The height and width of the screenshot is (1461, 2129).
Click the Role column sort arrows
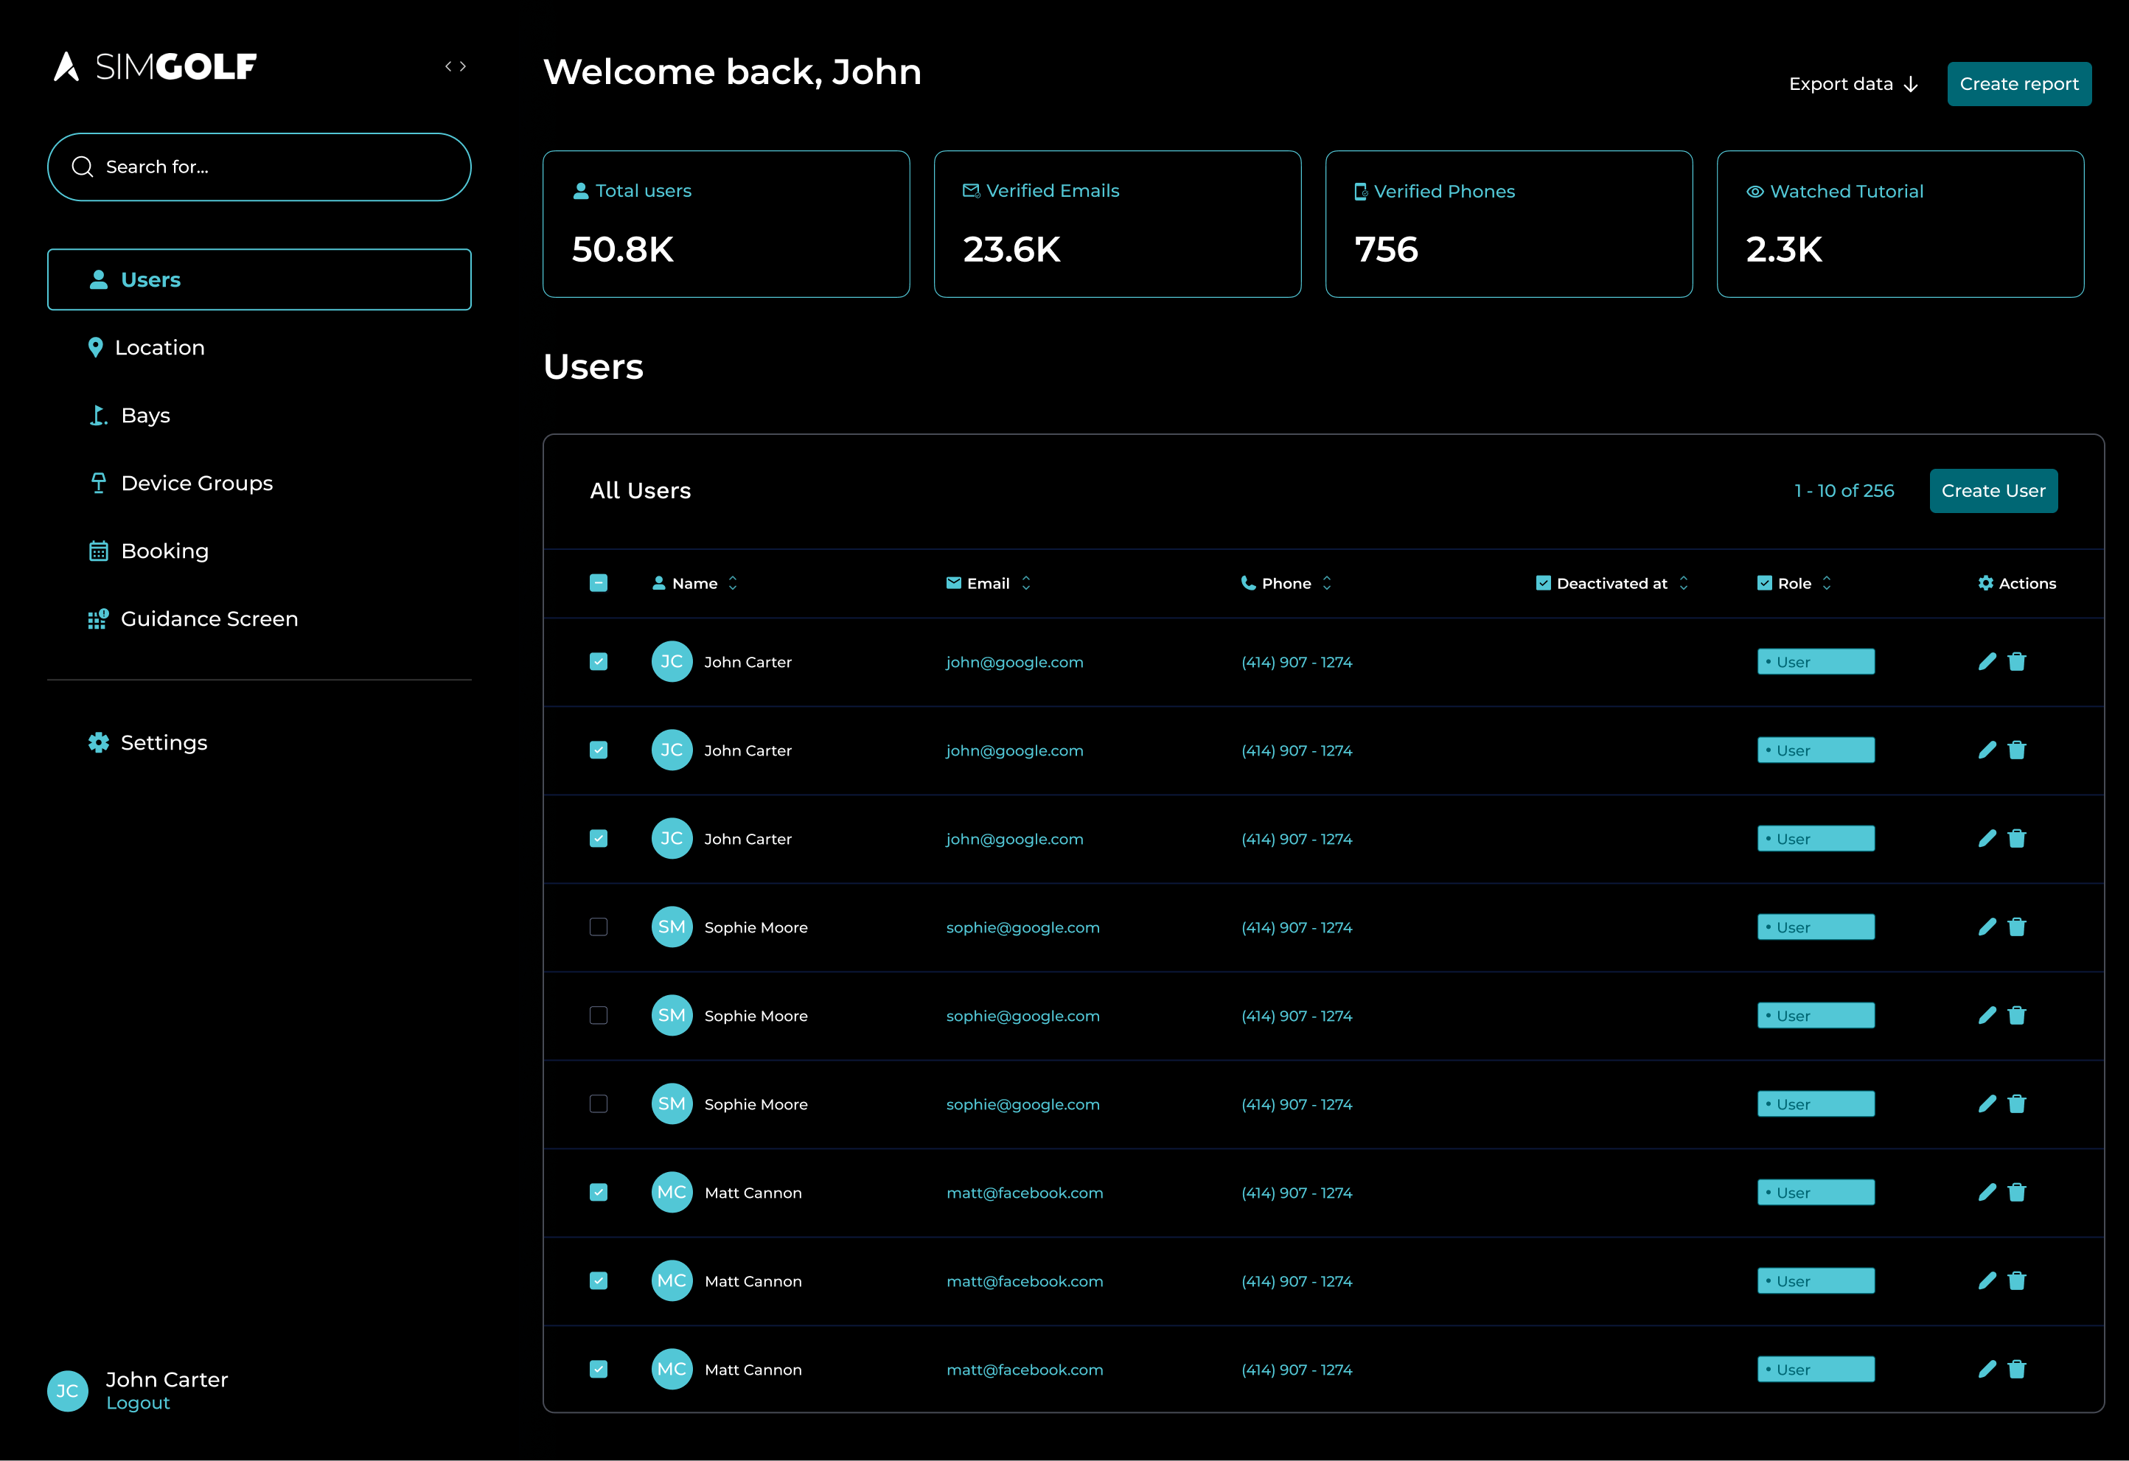tap(1827, 584)
